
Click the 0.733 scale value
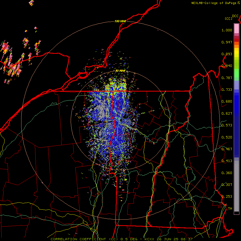[x=227, y=90]
